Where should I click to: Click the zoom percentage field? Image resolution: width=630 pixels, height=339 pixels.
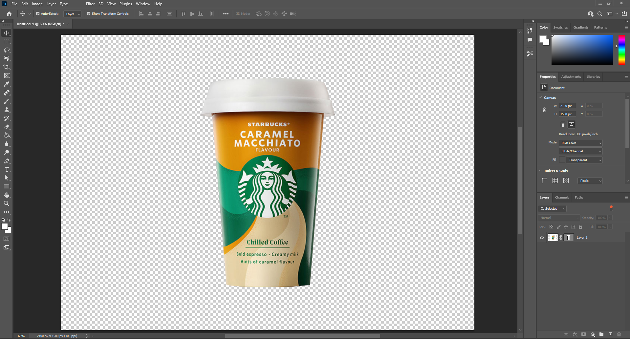click(21, 336)
